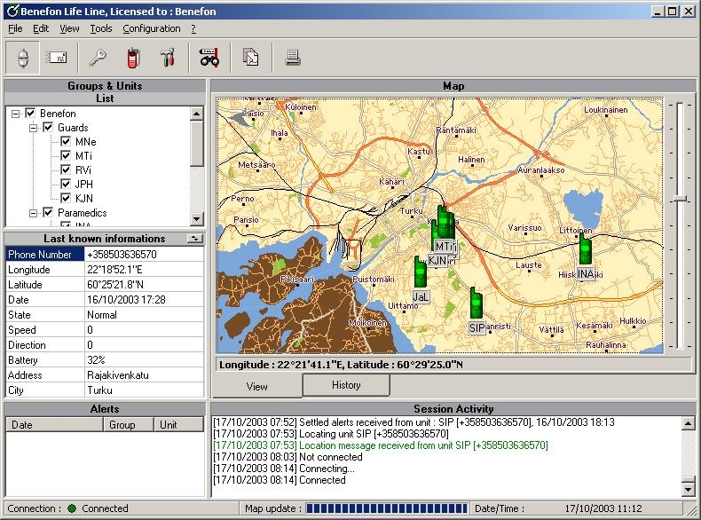
Task: Open the View menu
Action: (x=69, y=28)
